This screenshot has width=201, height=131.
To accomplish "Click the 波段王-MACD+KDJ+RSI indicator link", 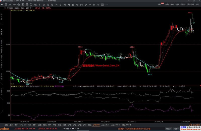I will click(84, 86).
